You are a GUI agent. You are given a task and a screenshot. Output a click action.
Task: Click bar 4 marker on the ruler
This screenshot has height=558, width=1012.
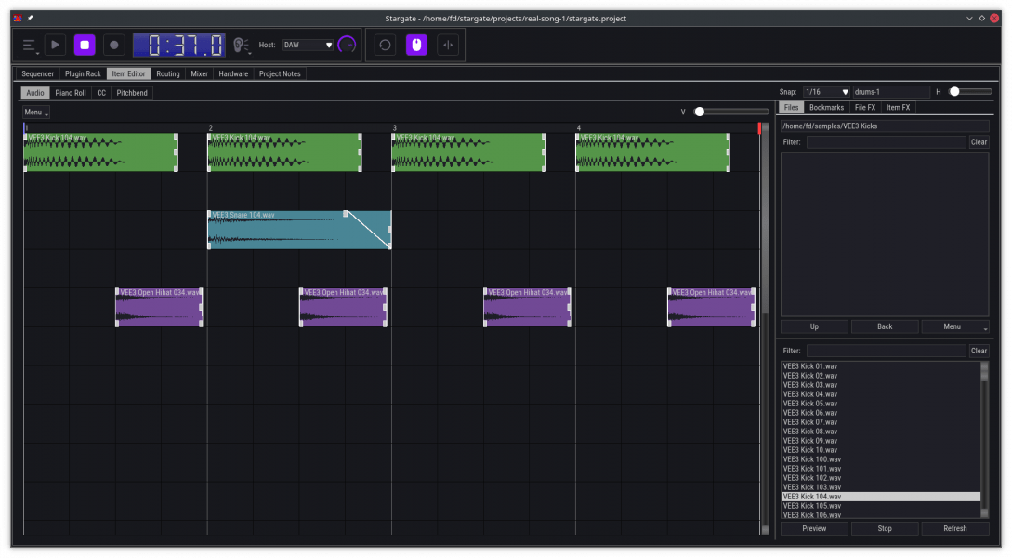(x=578, y=128)
